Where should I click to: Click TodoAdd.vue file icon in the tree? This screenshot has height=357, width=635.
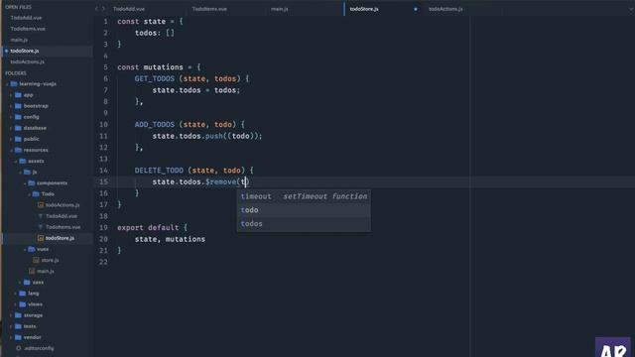point(41,216)
